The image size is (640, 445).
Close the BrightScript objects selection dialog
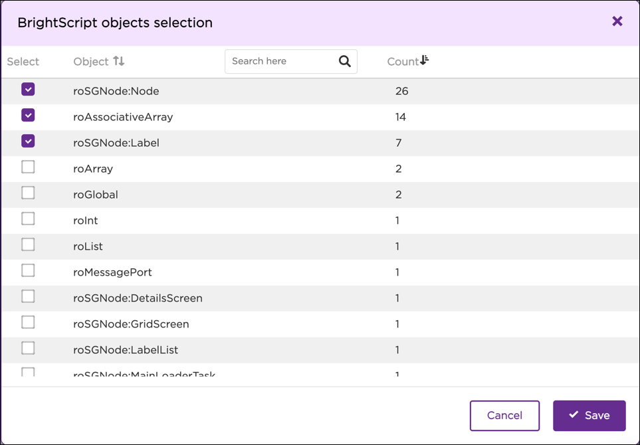coord(617,21)
